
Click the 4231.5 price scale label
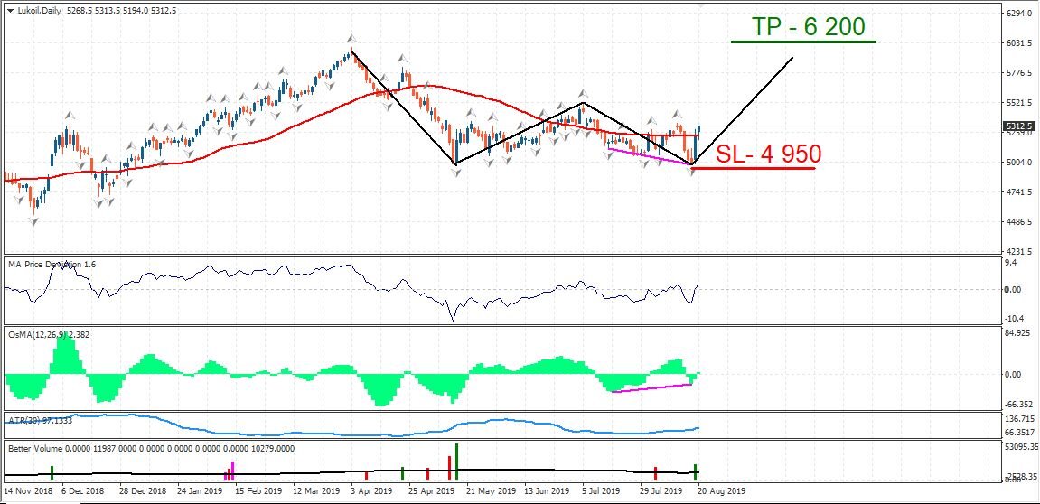(x=1017, y=252)
